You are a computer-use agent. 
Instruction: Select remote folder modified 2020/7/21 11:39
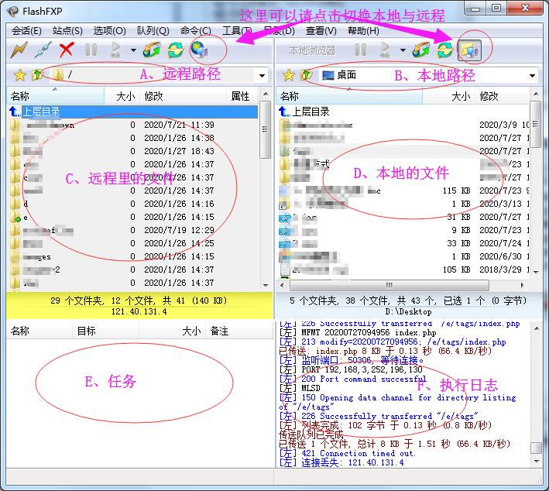pos(132,125)
